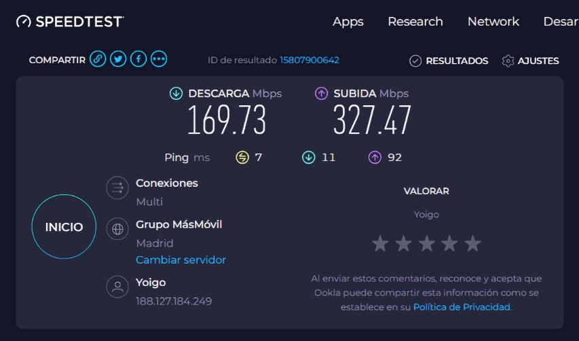
Task: Open the Política de Privacidad link
Action: (x=462, y=307)
